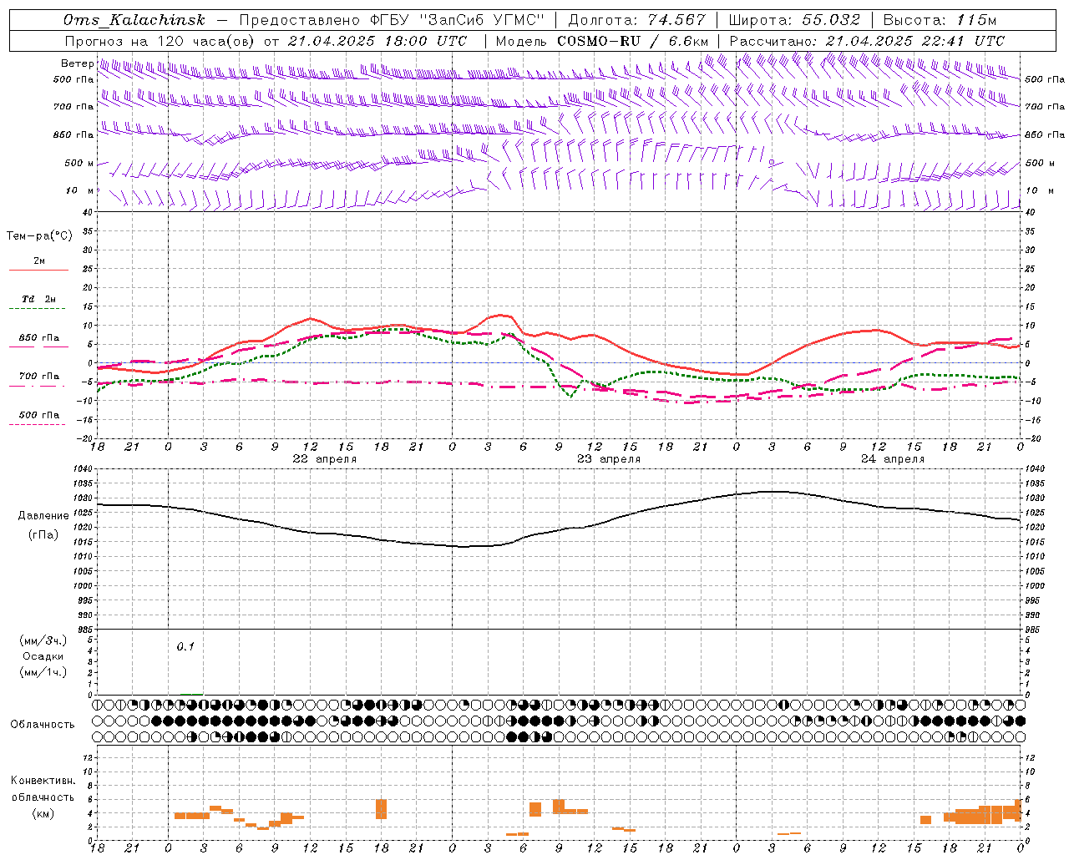
Task: Click the 700 гПа wind label on left of wind panel
Action: (73, 107)
